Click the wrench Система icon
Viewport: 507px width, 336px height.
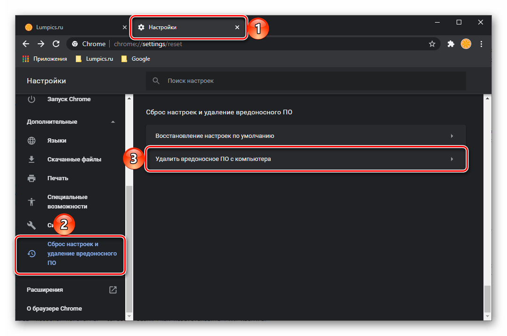[x=32, y=225]
